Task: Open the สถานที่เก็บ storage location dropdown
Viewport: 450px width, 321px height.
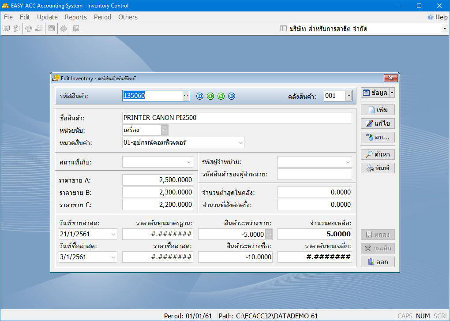Action: pos(189,162)
